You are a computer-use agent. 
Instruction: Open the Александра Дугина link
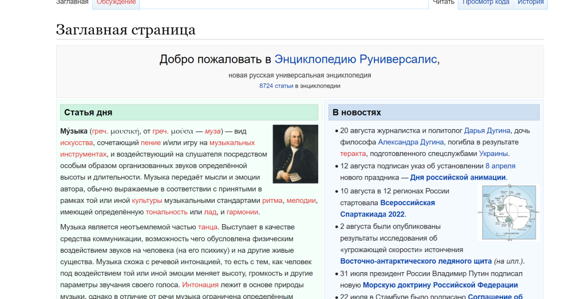(x=411, y=142)
